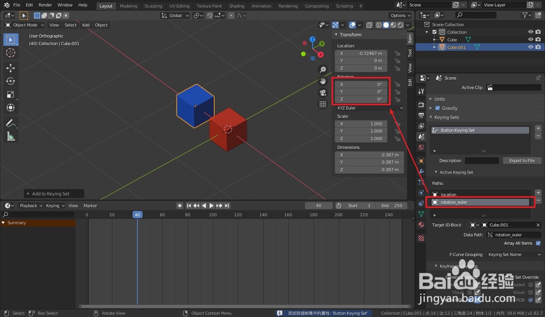Screen dimensions: 545x317
Task: Toggle Array All Items checkbox
Action: pyautogui.click(x=538, y=243)
